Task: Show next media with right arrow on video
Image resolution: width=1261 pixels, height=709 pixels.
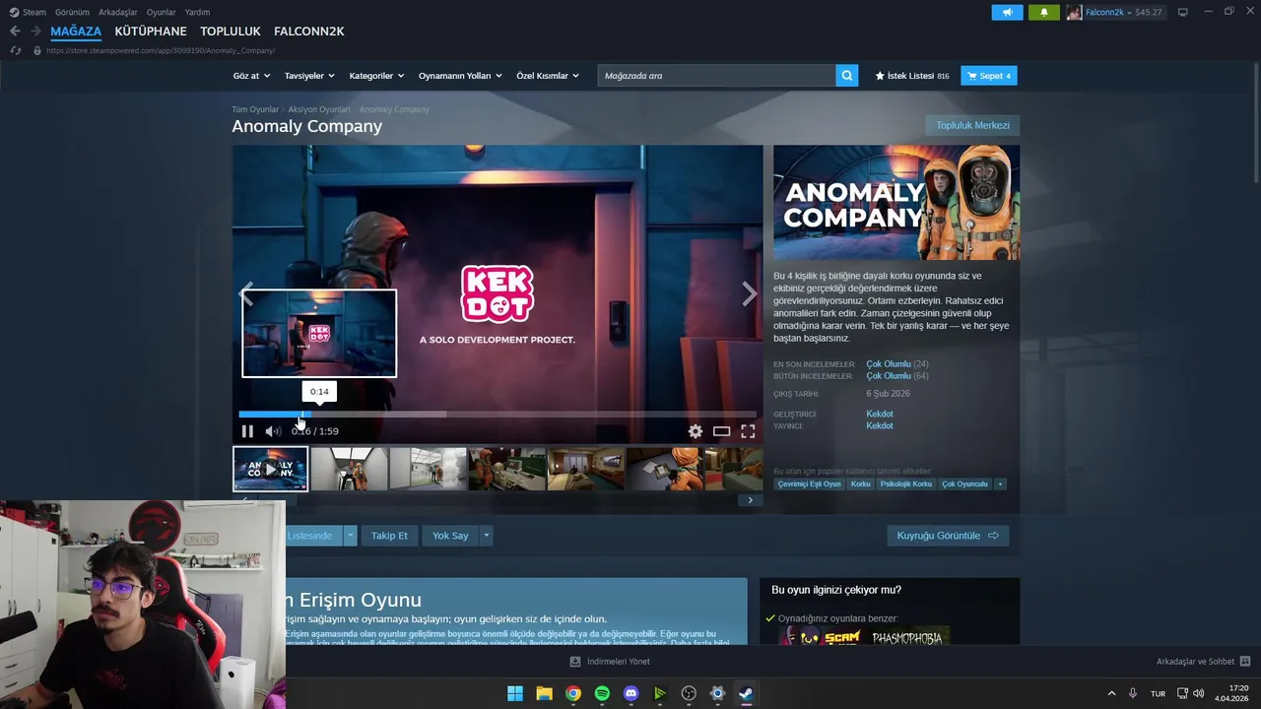Action: [x=750, y=293]
